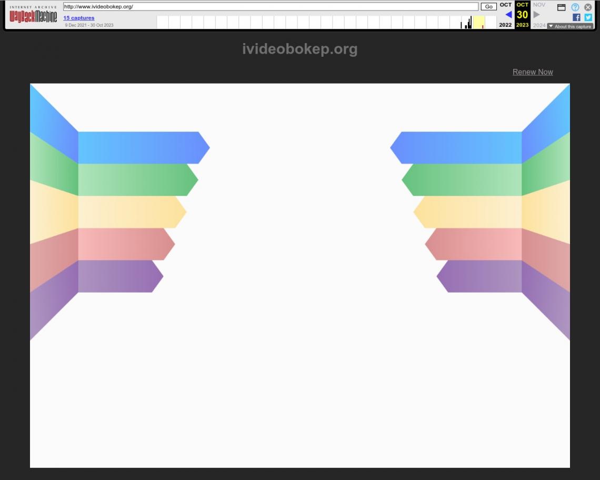Share capture on Facebook
Image resolution: width=600 pixels, height=480 pixels.
(576, 17)
